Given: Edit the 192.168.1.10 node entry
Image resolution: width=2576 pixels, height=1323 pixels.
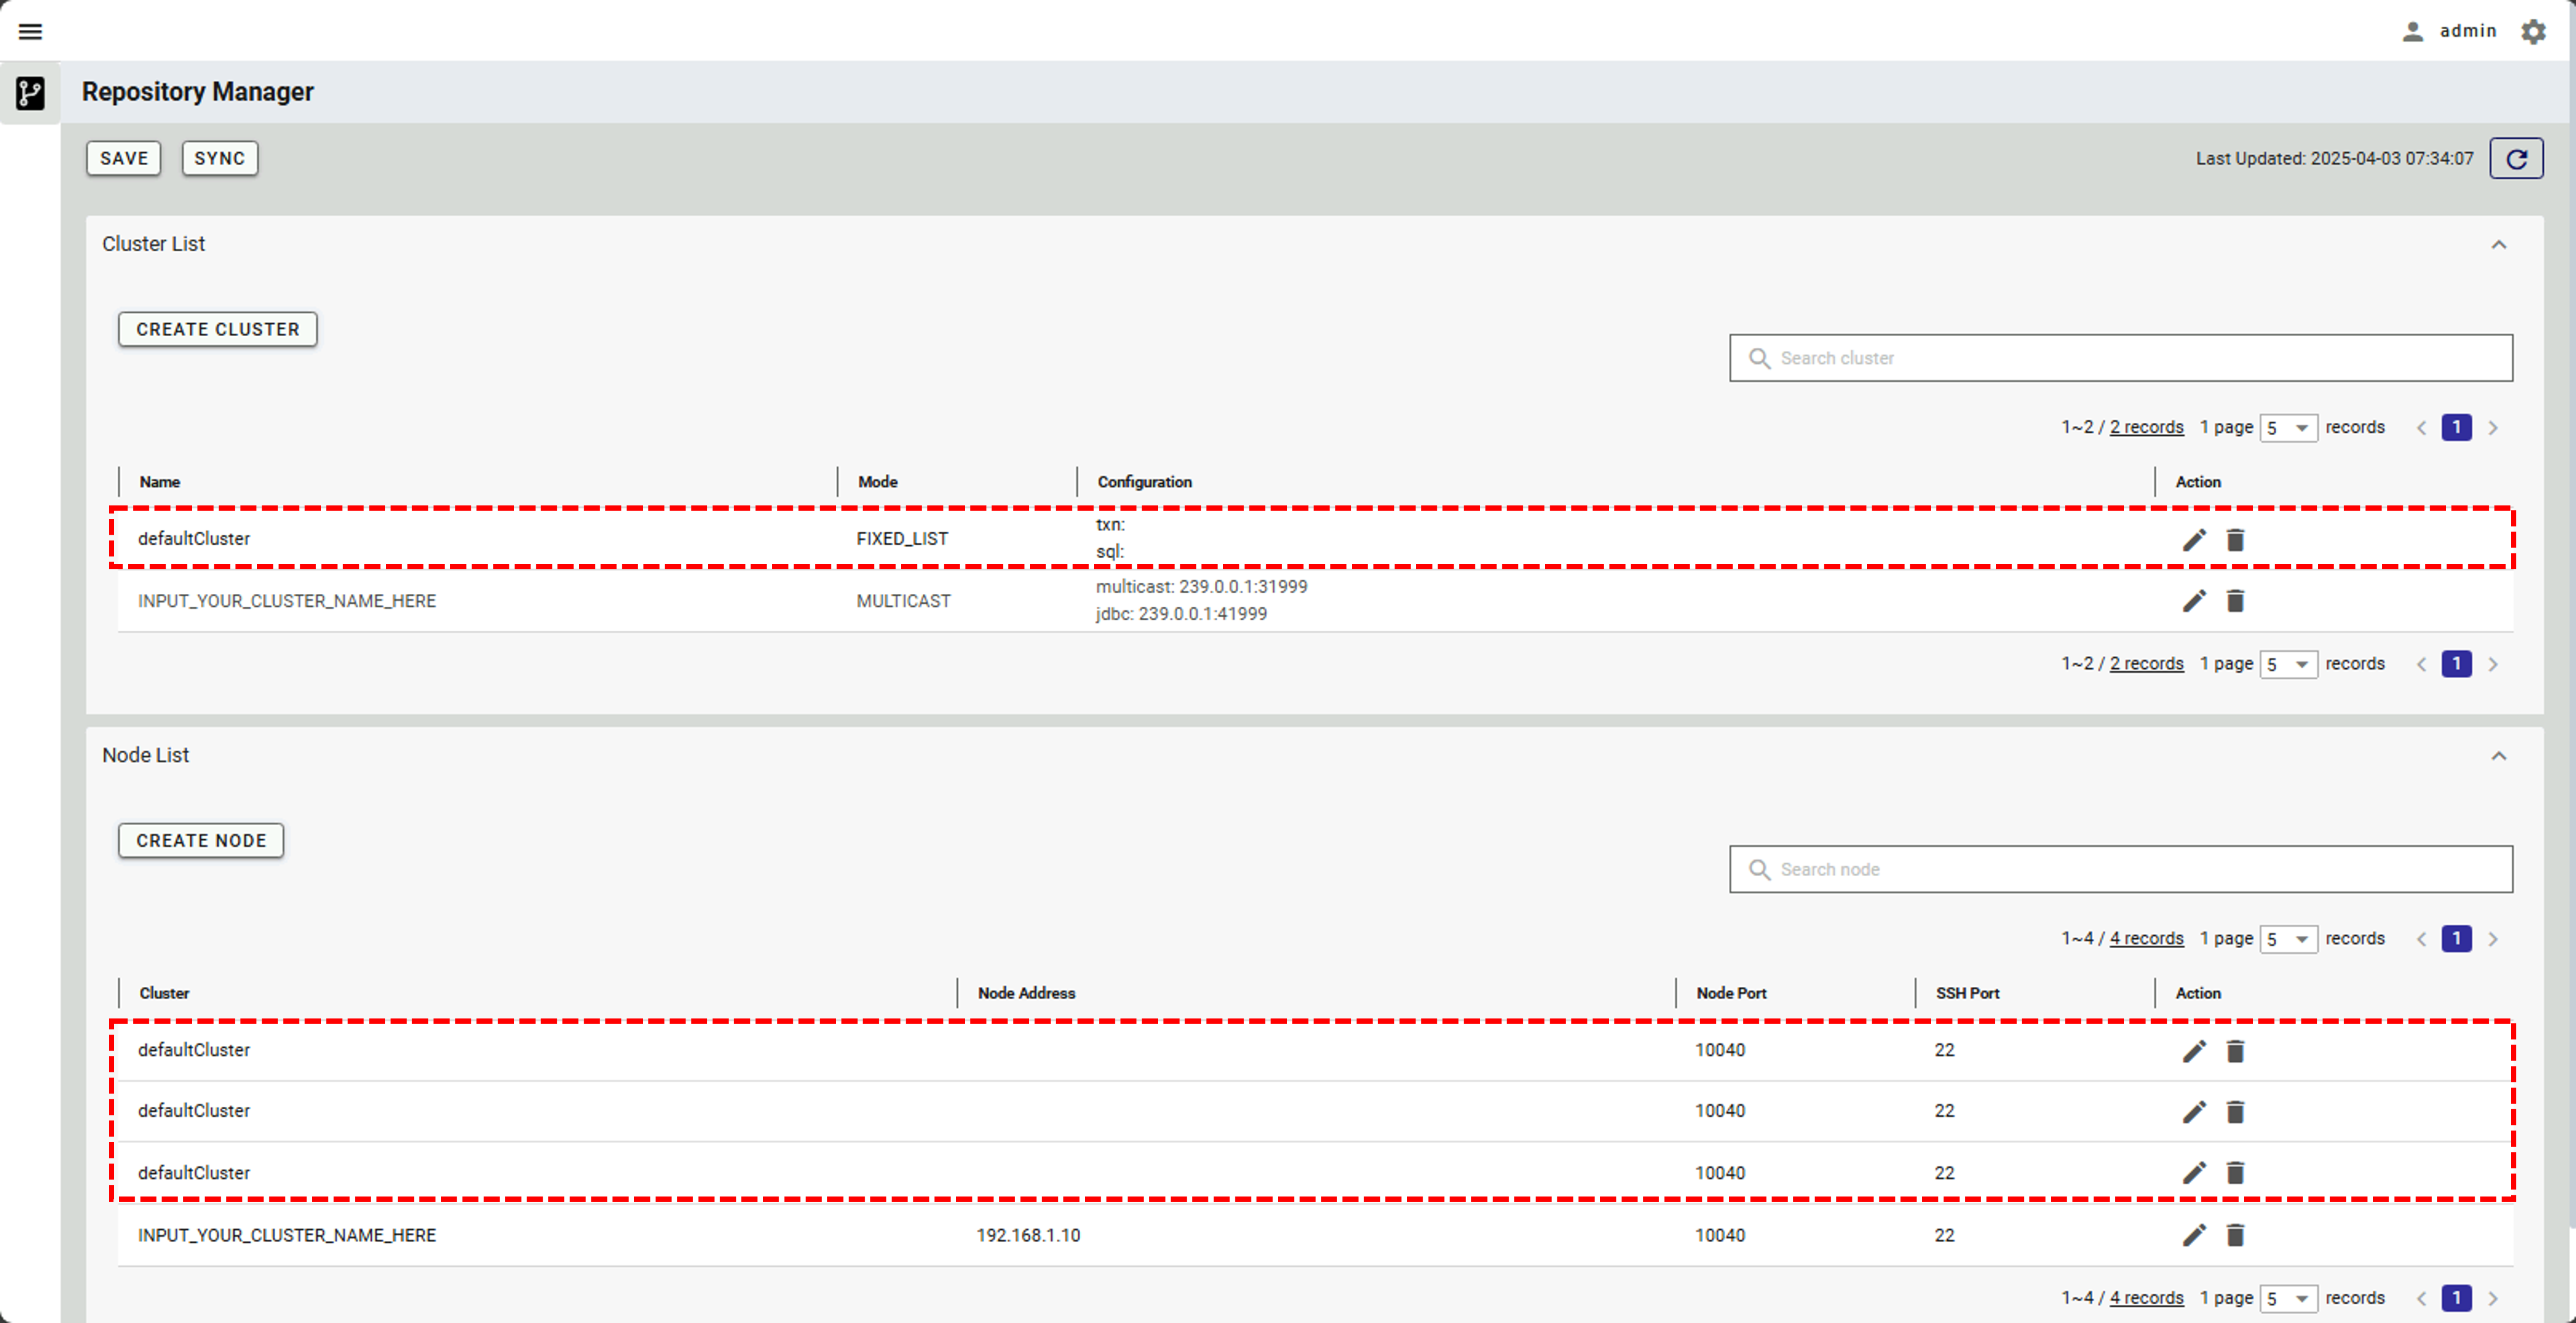Looking at the screenshot, I should click(x=2193, y=1235).
